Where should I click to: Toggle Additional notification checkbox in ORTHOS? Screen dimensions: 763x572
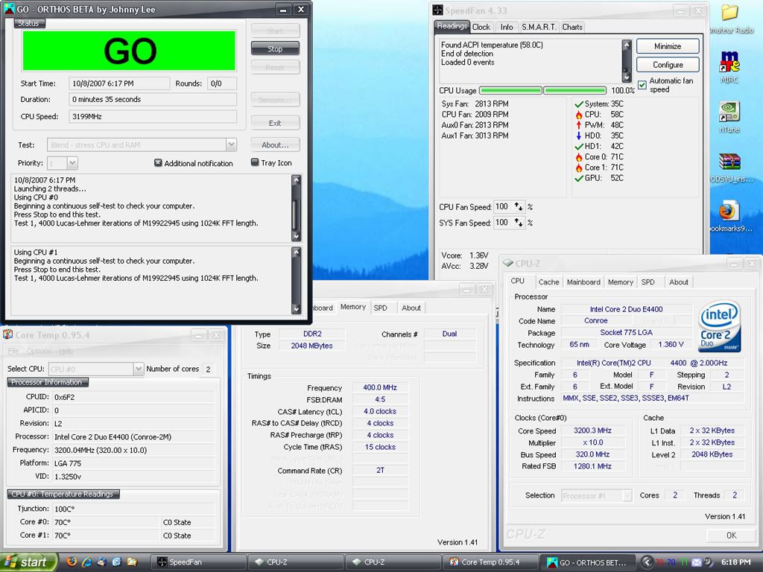tap(158, 163)
